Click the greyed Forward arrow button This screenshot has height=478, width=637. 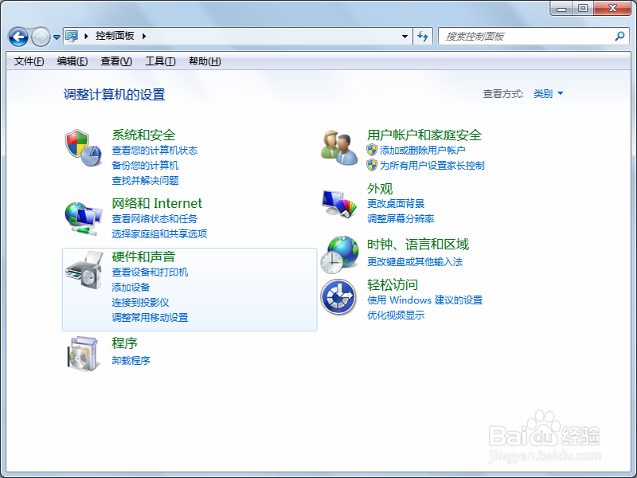[41, 37]
